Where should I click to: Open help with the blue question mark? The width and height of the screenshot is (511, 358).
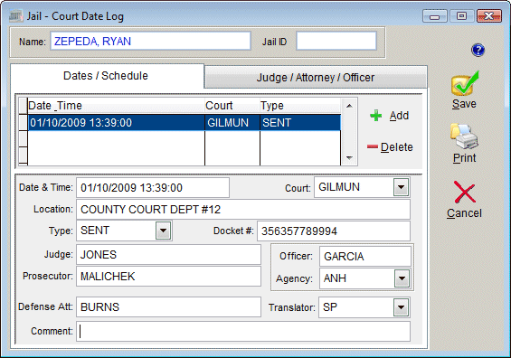(478, 50)
